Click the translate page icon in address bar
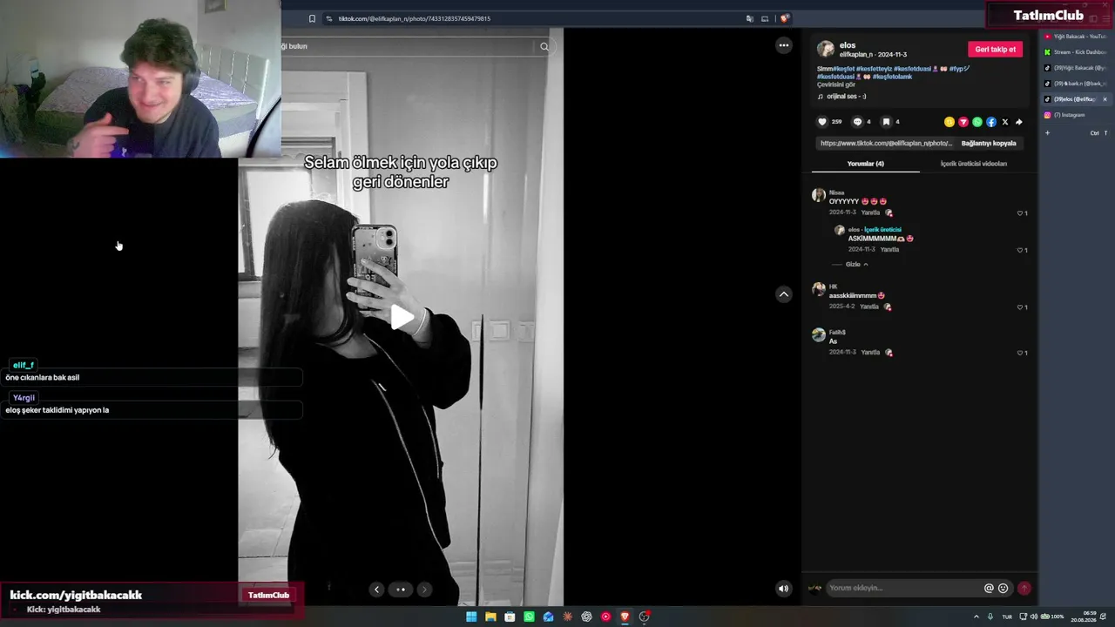This screenshot has width=1115, height=627. coord(750,18)
